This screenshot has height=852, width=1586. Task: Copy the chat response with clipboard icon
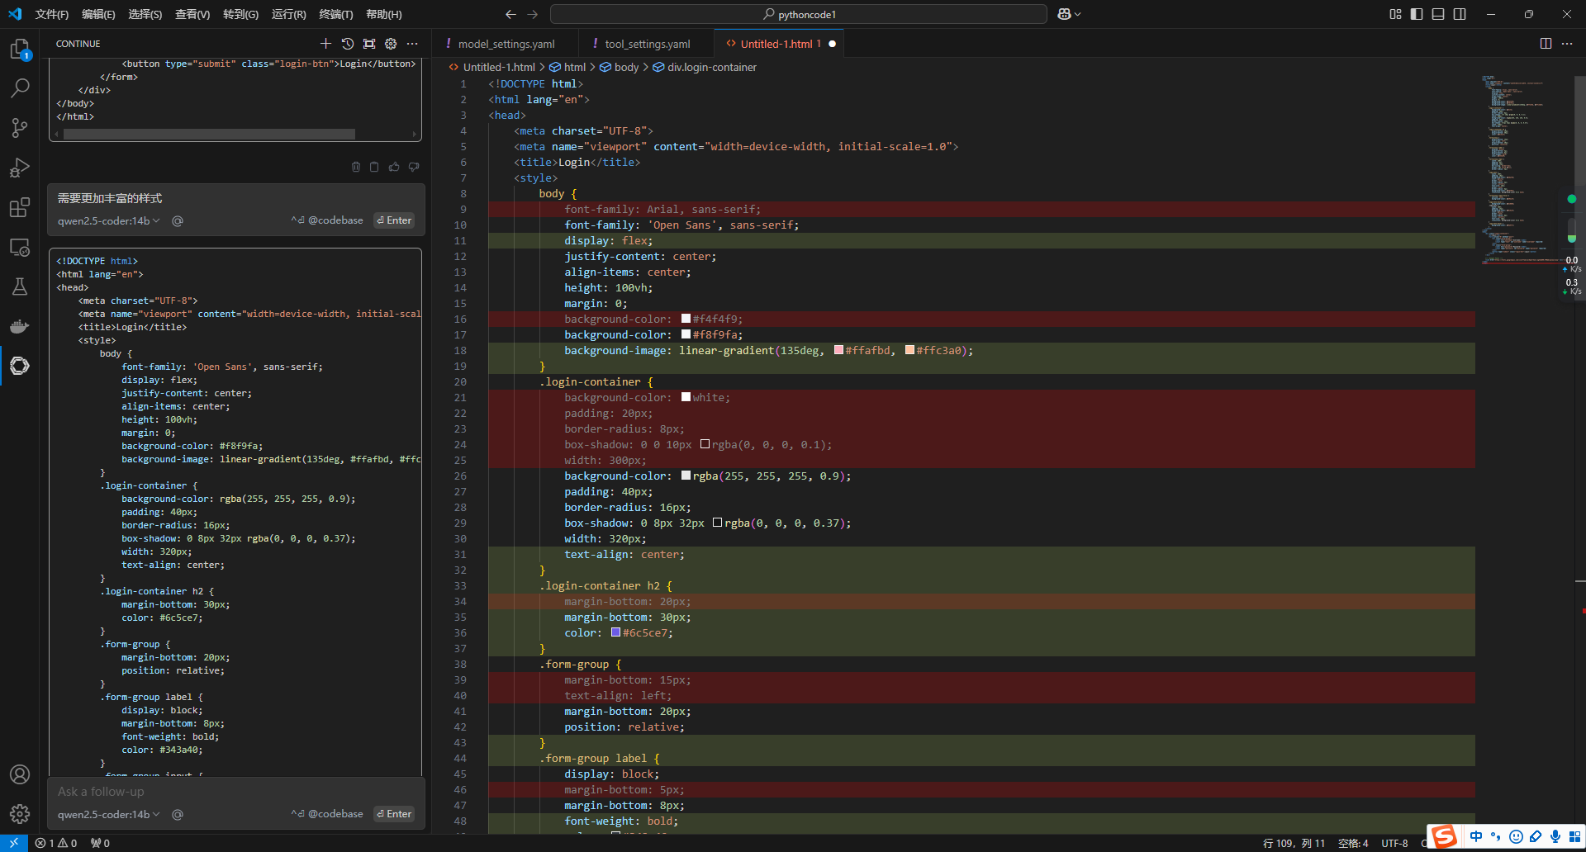point(374,167)
